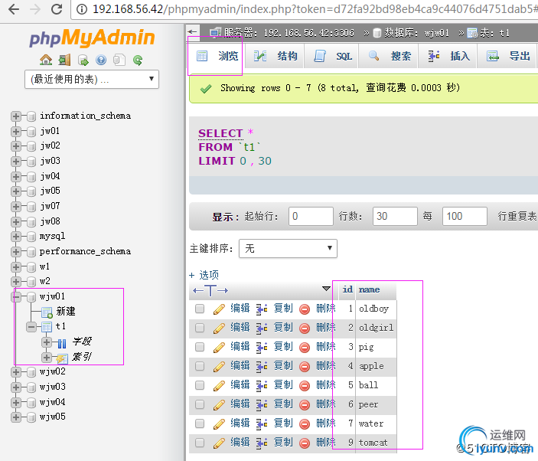Click wjw01 database in breadcrumb
Image resolution: width=538 pixels, height=461 pixels.
(436, 33)
